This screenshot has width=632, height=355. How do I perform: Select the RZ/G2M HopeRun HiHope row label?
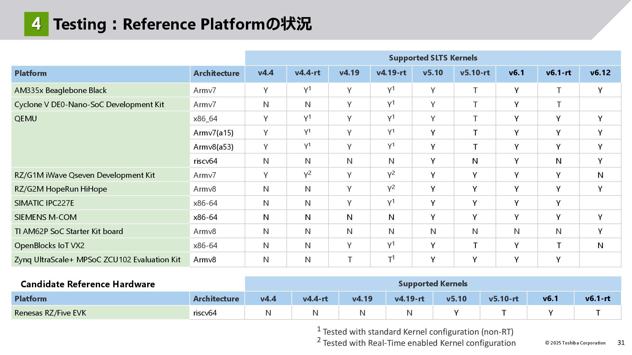(x=61, y=189)
